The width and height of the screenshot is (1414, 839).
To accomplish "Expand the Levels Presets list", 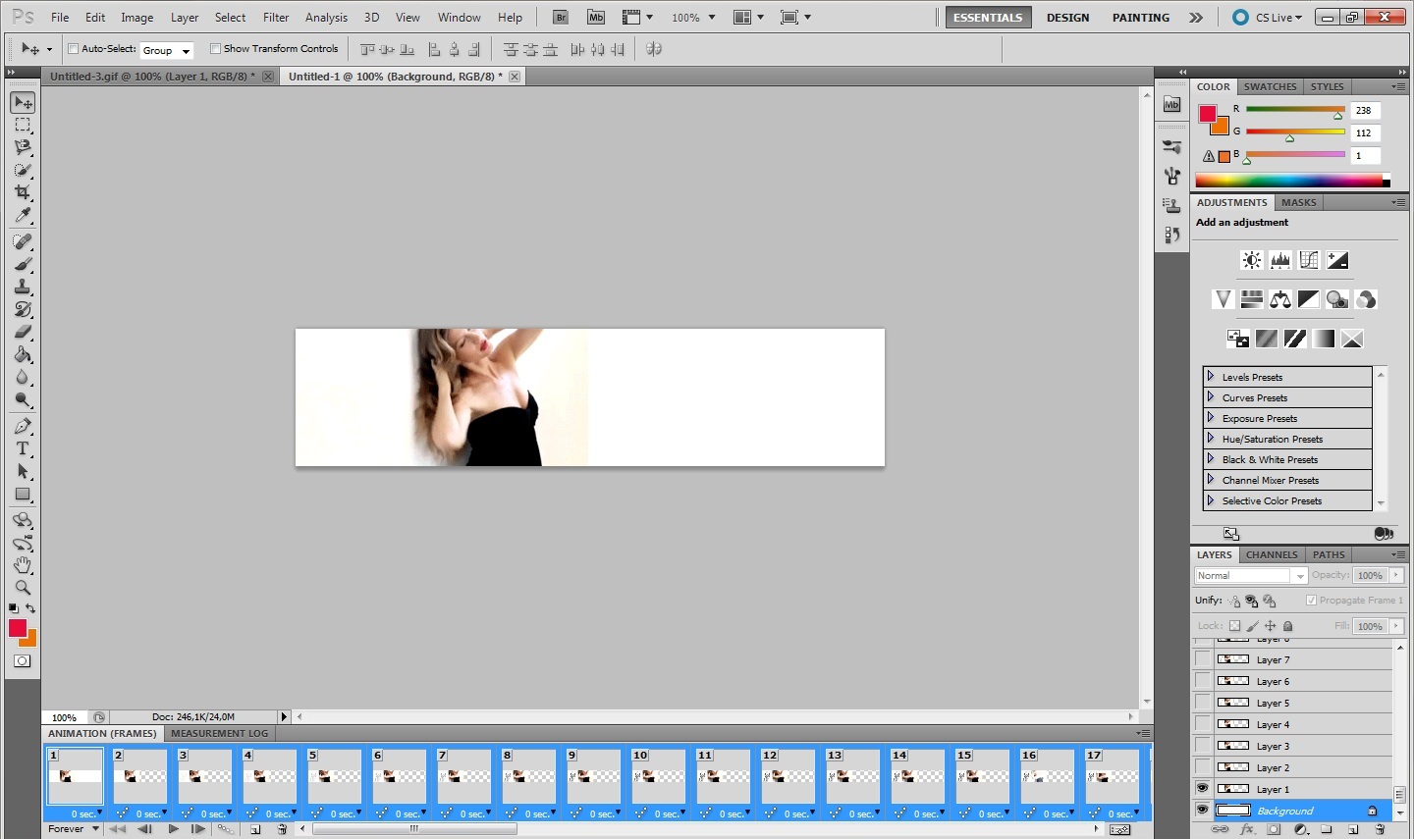I will click(x=1211, y=377).
